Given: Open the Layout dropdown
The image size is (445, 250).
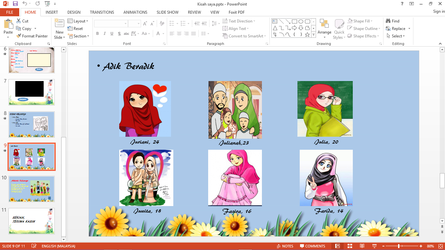Looking at the screenshot, I should coord(78,21).
